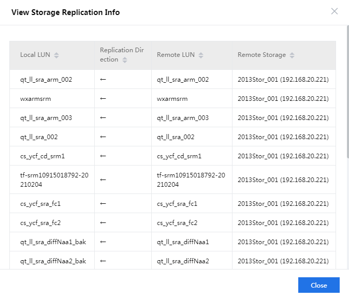Select local LUN tf-srm10915018792-20210204 cell
This screenshot has width=349, height=299.
(54, 180)
